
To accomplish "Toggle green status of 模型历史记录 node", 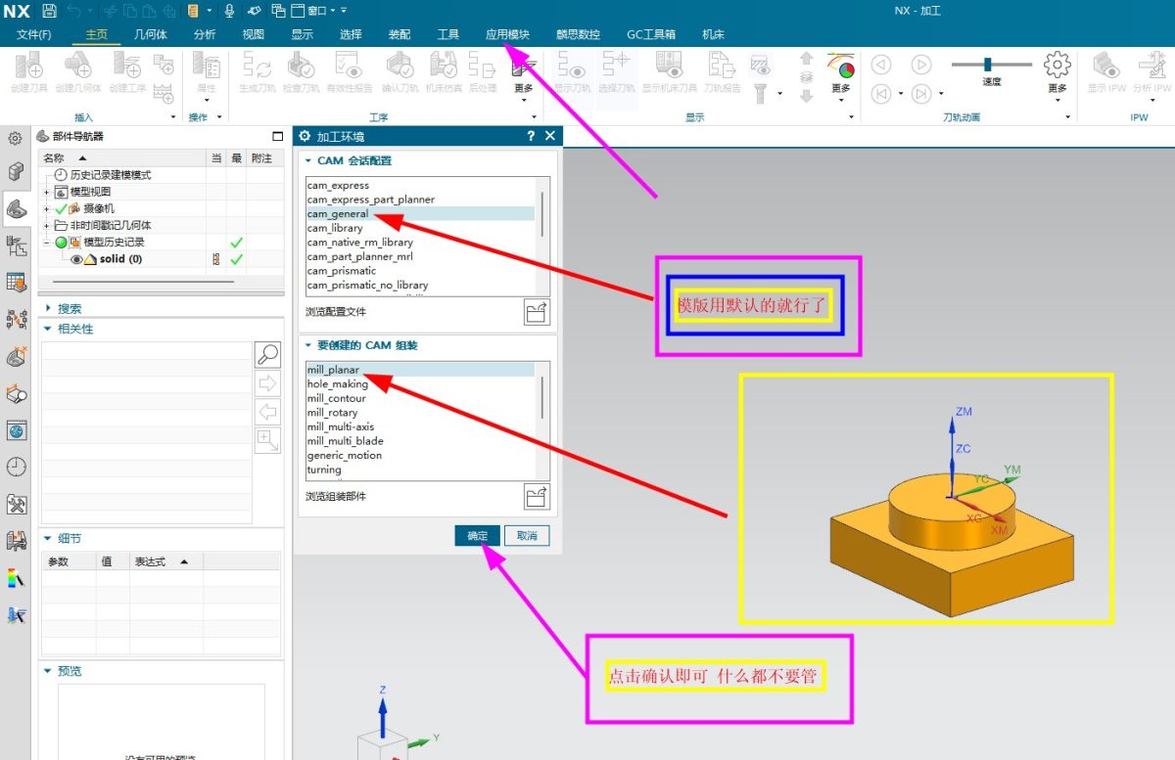I will point(61,243).
